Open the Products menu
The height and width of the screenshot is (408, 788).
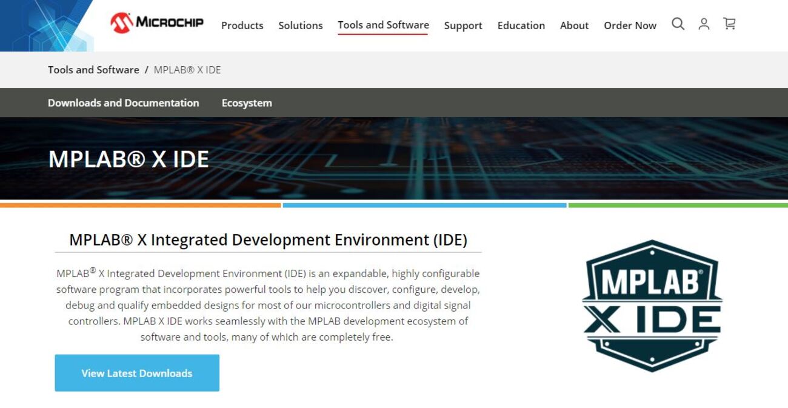pos(242,25)
